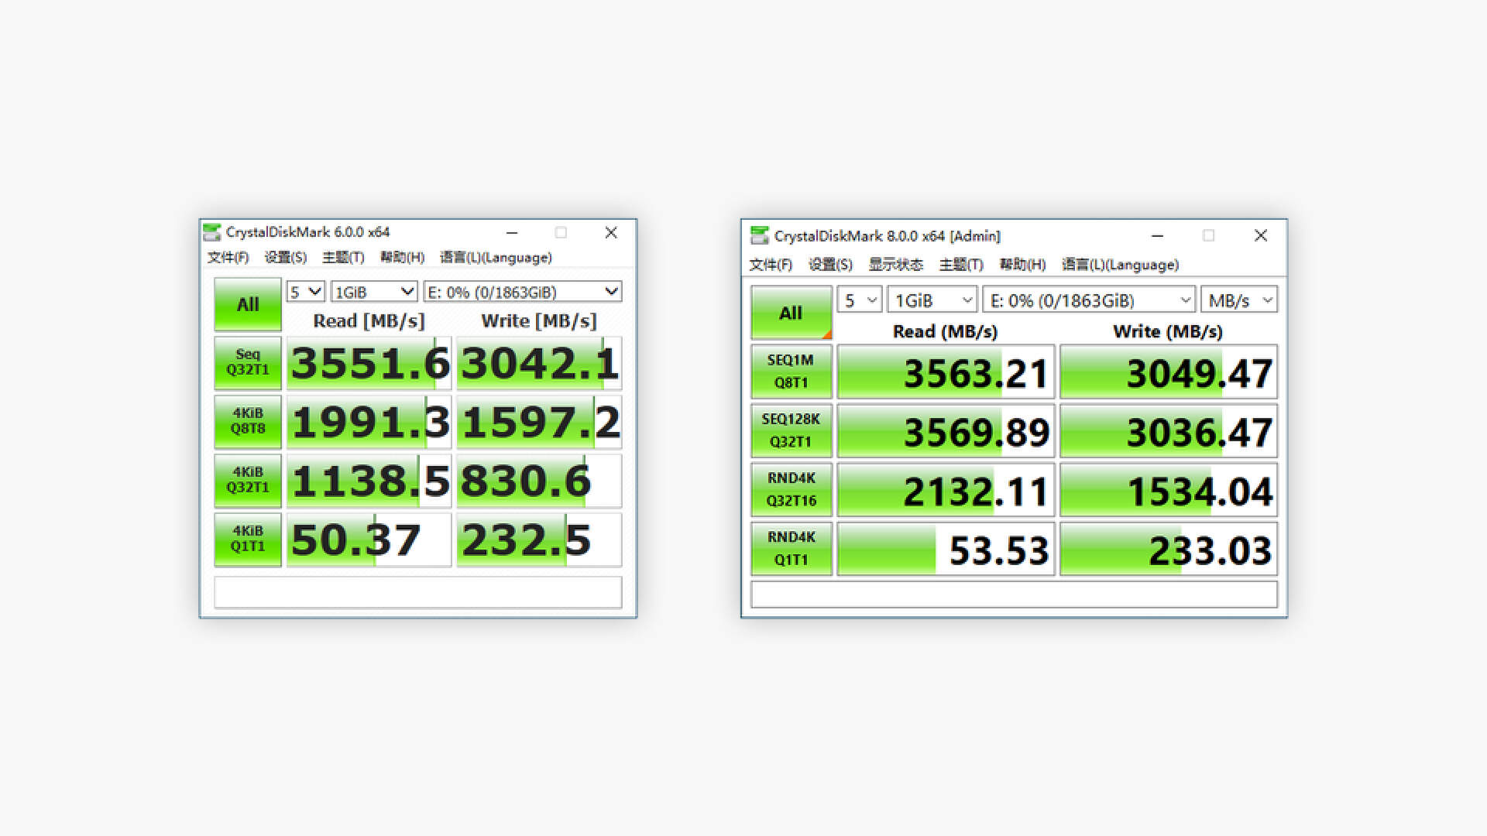1487x836 pixels.
Task: Run RND4K Q1T1 test in version 8
Action: tap(791, 548)
